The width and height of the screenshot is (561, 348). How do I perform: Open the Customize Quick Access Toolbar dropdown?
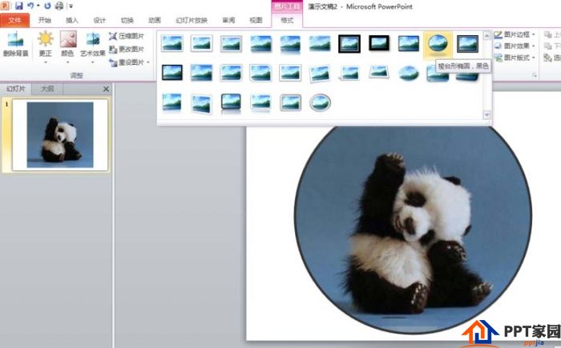71,6
